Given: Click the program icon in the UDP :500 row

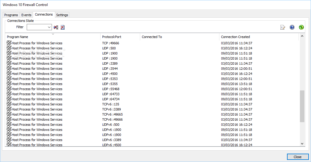Looking at the screenshot, I should [x=9, y=48].
